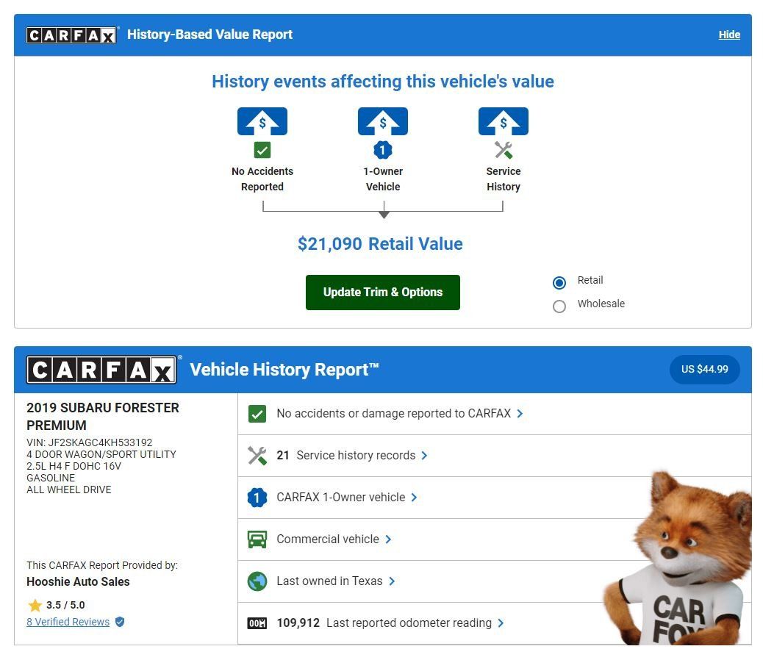Open Commercial vehicle details link

[328, 539]
